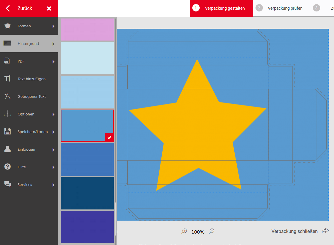Screen dimensions: 334x245
Task: Select the Text hinzufügen tool icon
Action: click(x=8, y=79)
